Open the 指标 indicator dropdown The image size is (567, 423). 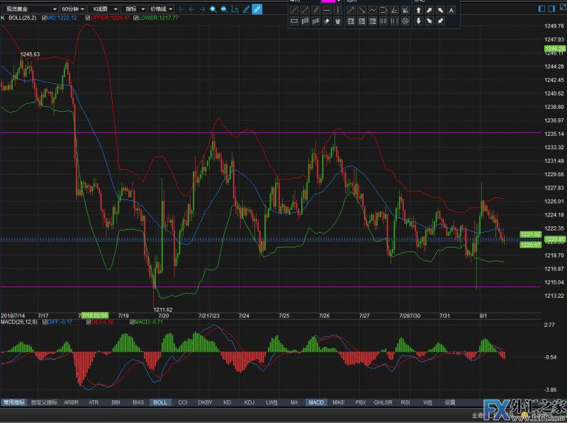[133, 9]
